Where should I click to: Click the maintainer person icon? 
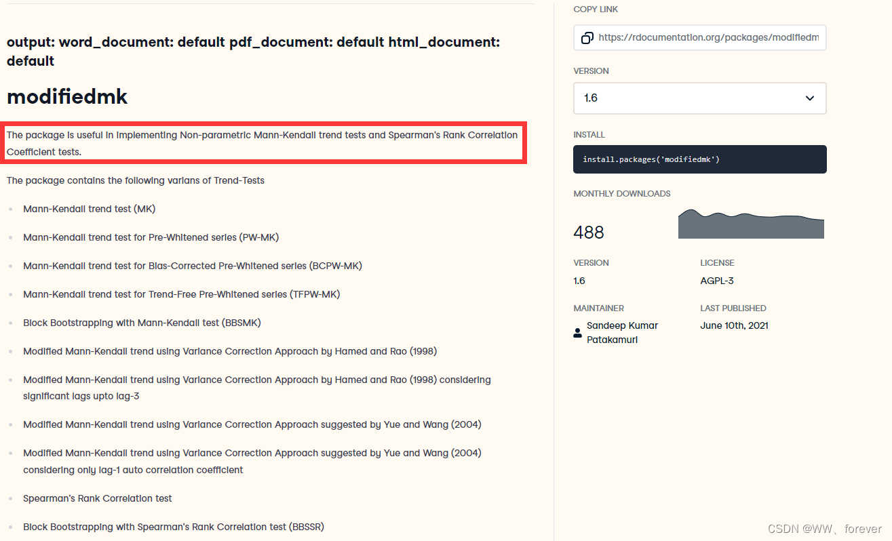tap(578, 333)
